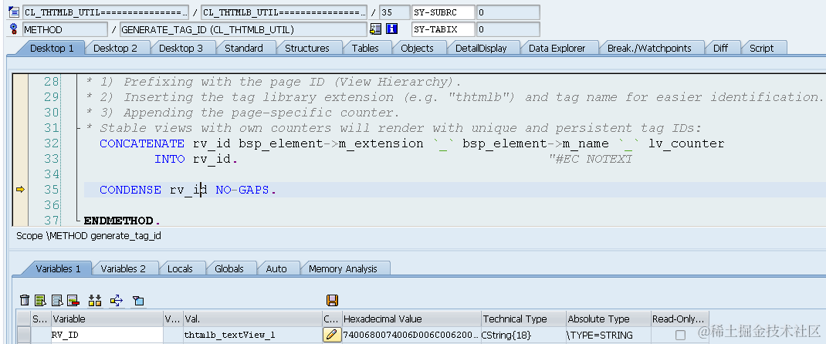Click the Variable column header
Viewport: 826px width, 344px height.
point(107,319)
